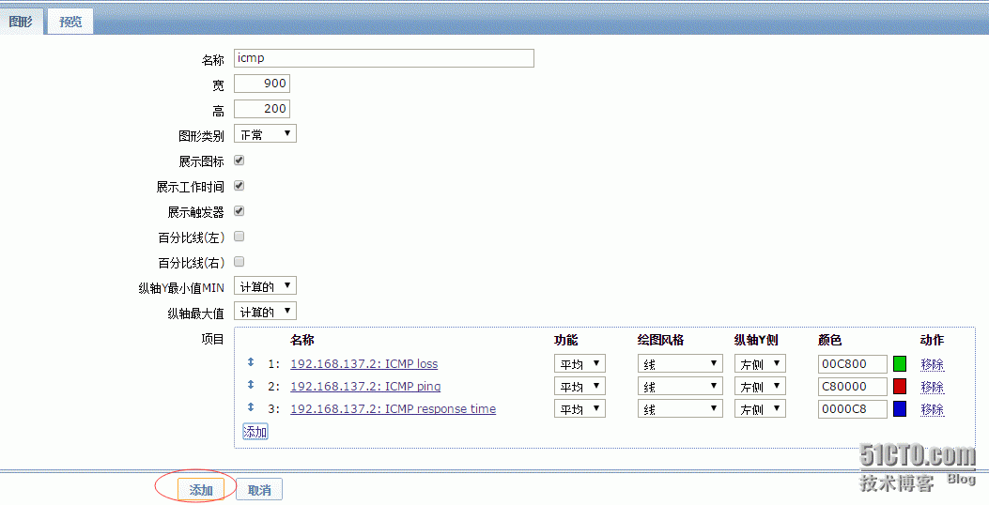989x505 pixels.
Task: Open 功能 dropdown for ICMP loss
Action: coord(579,364)
